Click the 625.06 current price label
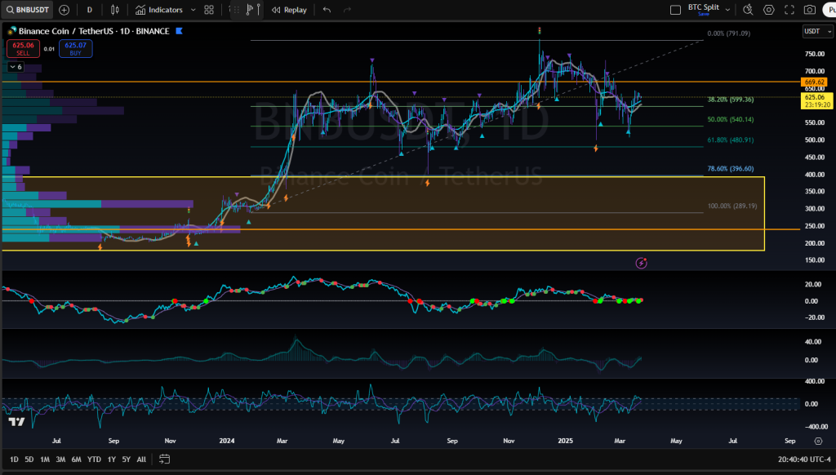The image size is (836, 475). (x=816, y=100)
